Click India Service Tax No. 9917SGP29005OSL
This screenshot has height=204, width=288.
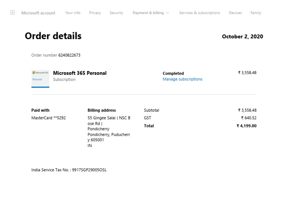point(69,170)
